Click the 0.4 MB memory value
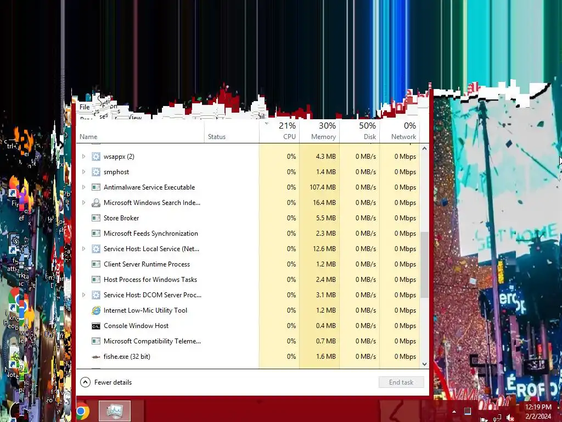The width and height of the screenshot is (562, 422). [326, 326]
